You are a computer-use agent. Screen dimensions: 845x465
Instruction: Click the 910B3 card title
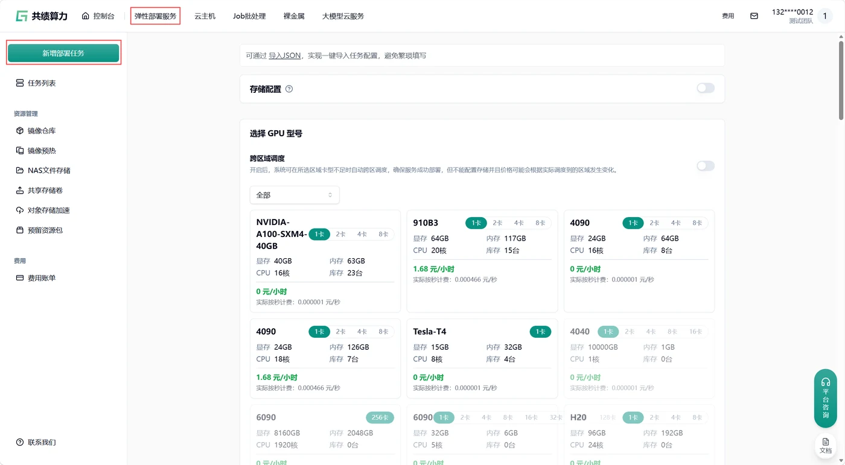(426, 223)
